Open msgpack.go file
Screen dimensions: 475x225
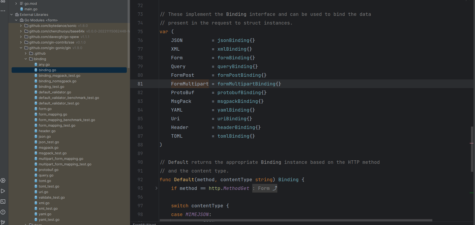(x=49, y=147)
